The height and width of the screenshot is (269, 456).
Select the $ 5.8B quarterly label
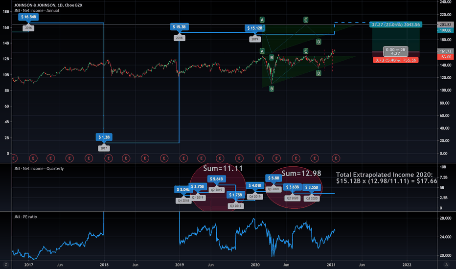pos(274,178)
